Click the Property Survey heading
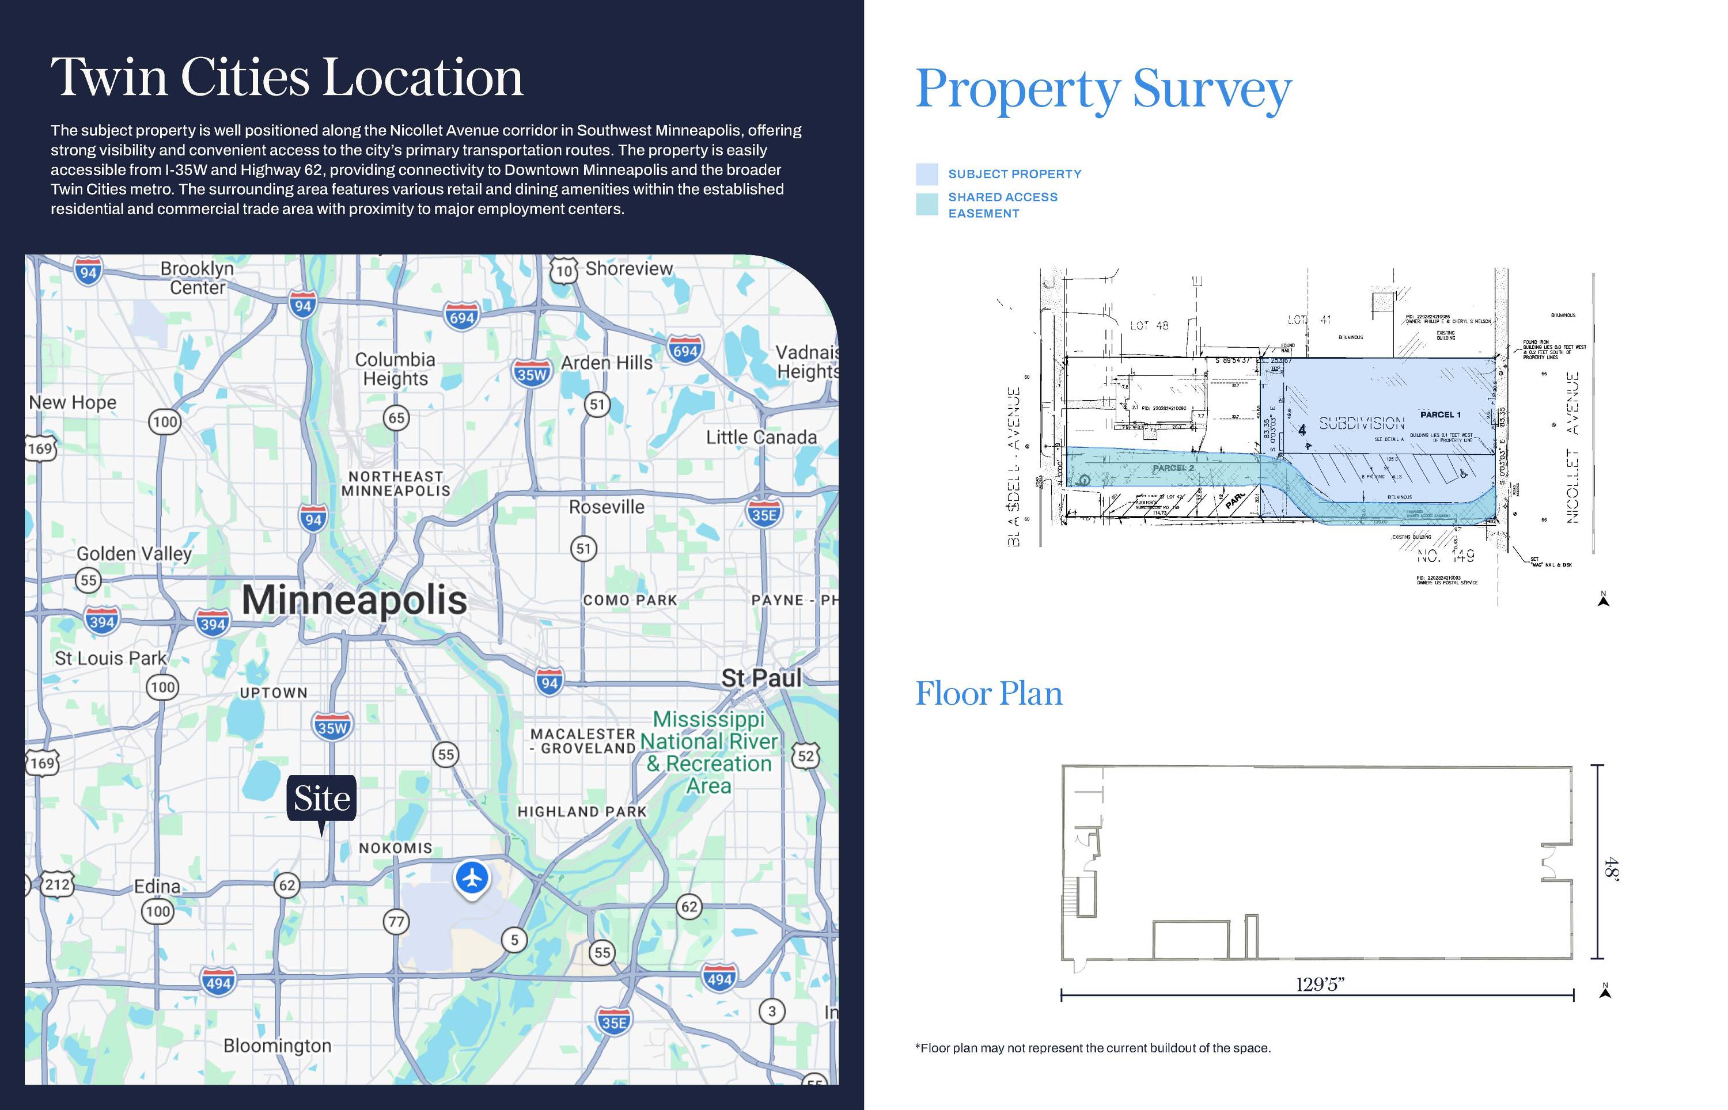Viewport: 1728px width, 1110px height. point(1103,89)
